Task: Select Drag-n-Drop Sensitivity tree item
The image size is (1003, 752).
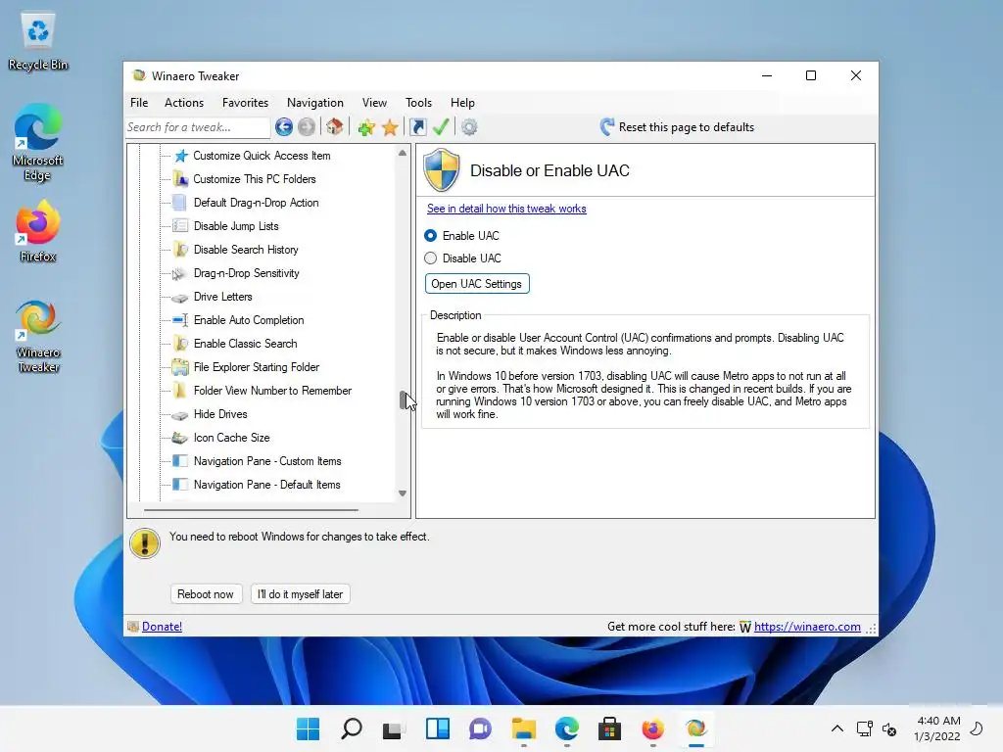Action: 246,273
